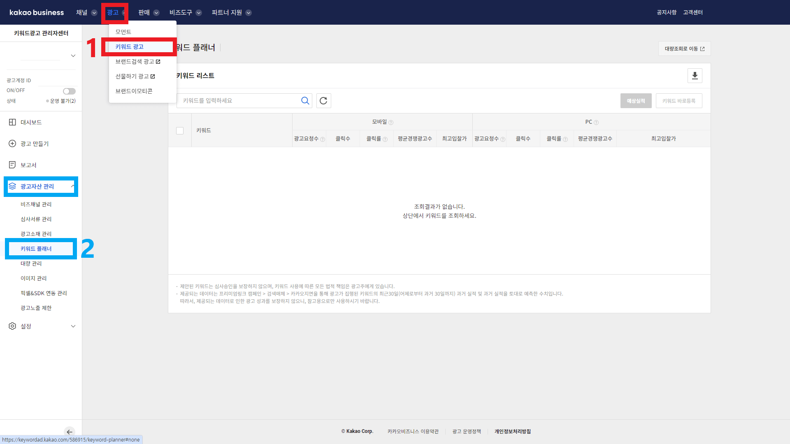Download the keyword list via download icon
790x444 pixels.
695,76
